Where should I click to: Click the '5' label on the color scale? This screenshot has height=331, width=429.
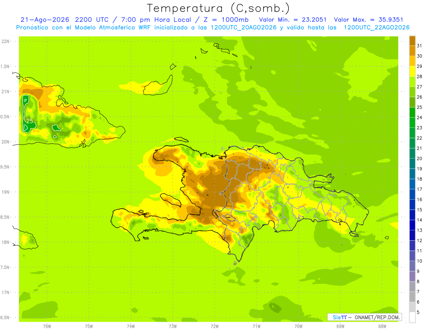tap(418, 312)
